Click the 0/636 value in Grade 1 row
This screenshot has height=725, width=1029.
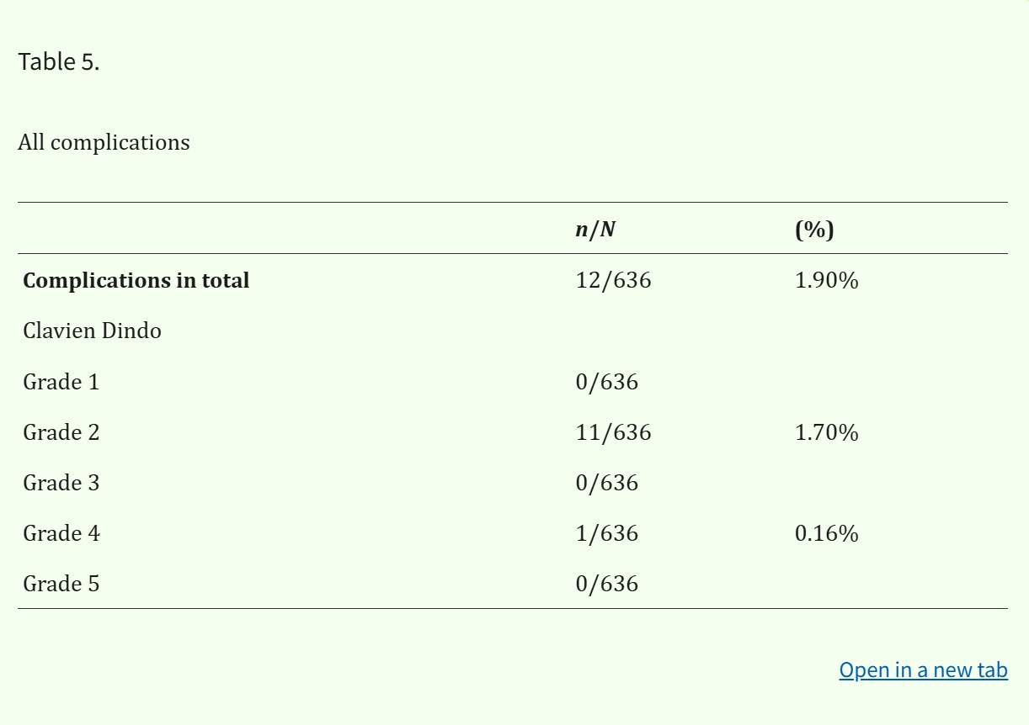click(x=607, y=382)
